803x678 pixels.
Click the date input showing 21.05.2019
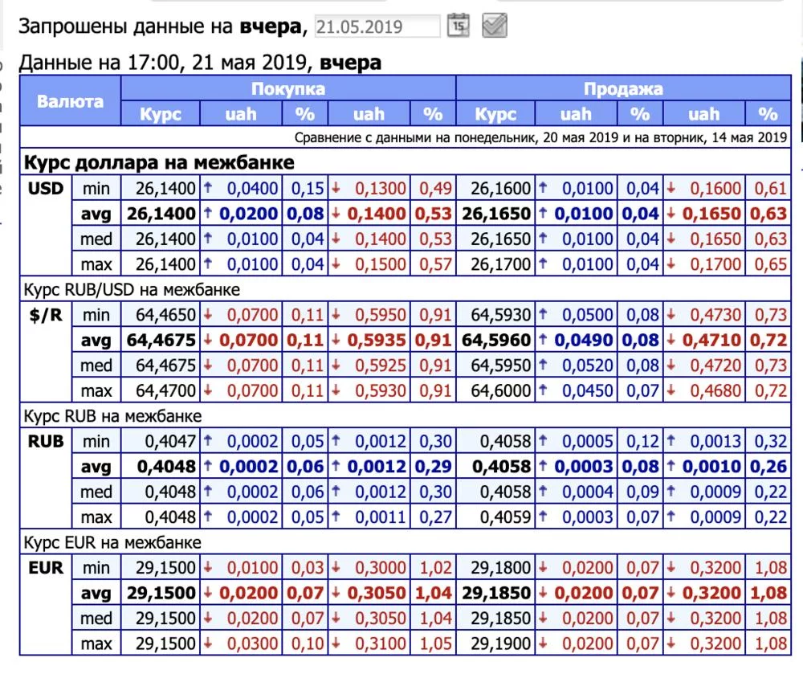click(377, 25)
